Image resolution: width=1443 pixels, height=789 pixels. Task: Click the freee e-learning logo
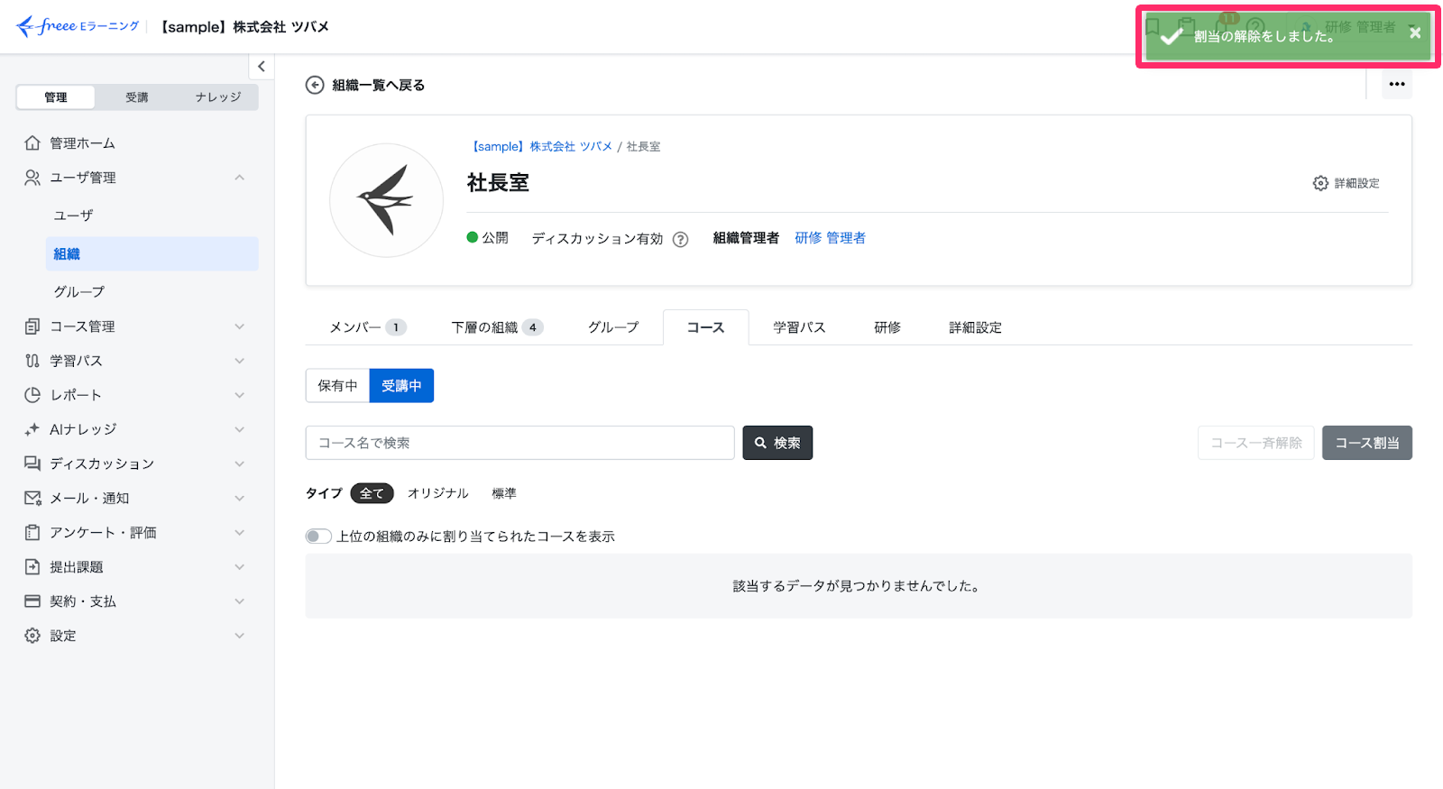point(78,26)
